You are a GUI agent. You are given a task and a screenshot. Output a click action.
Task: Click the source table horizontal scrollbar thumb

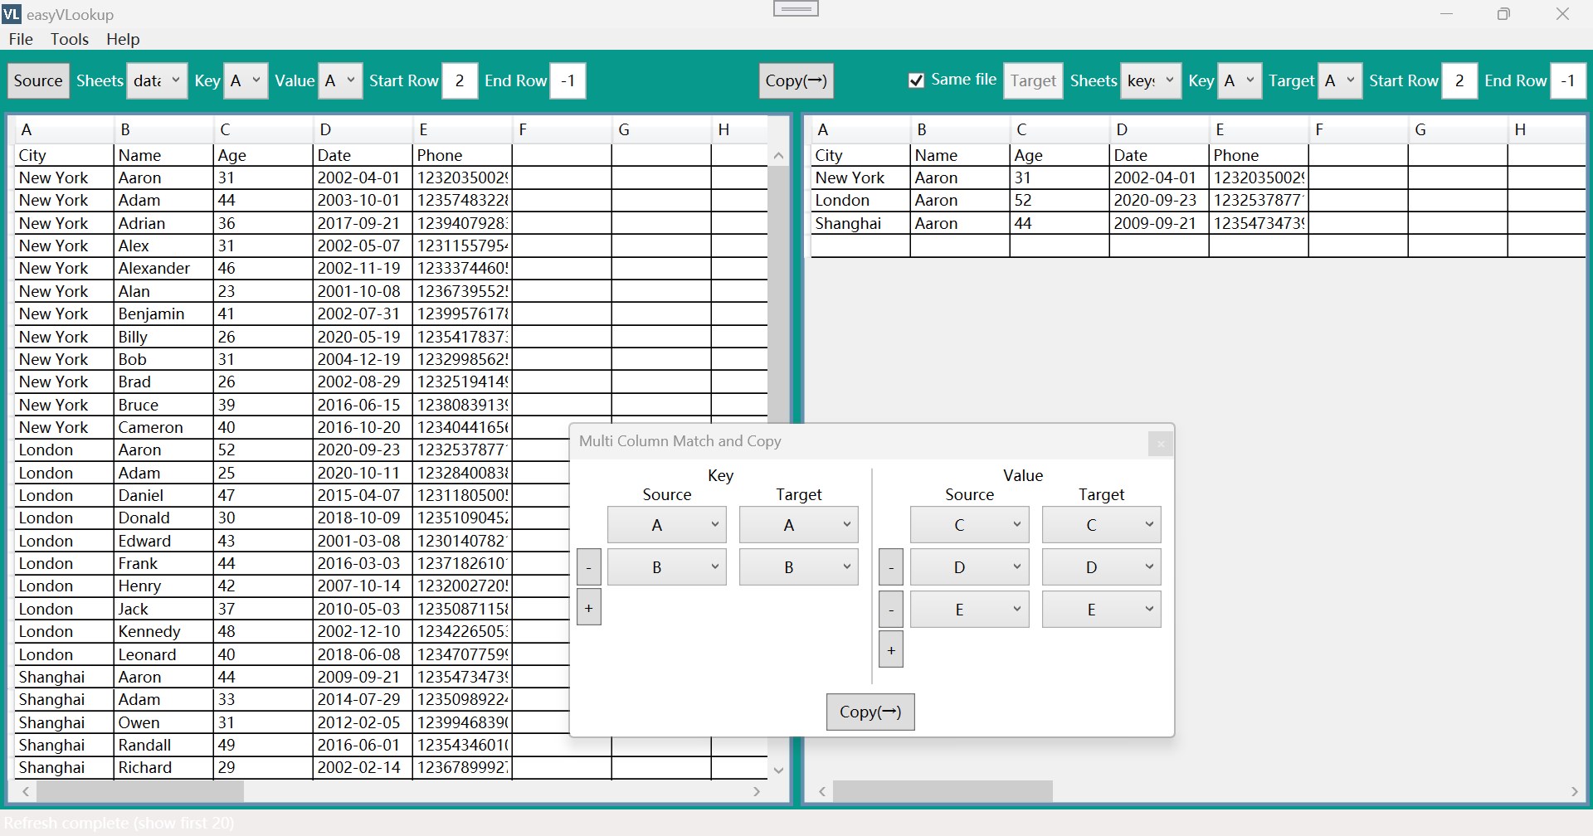click(x=140, y=791)
